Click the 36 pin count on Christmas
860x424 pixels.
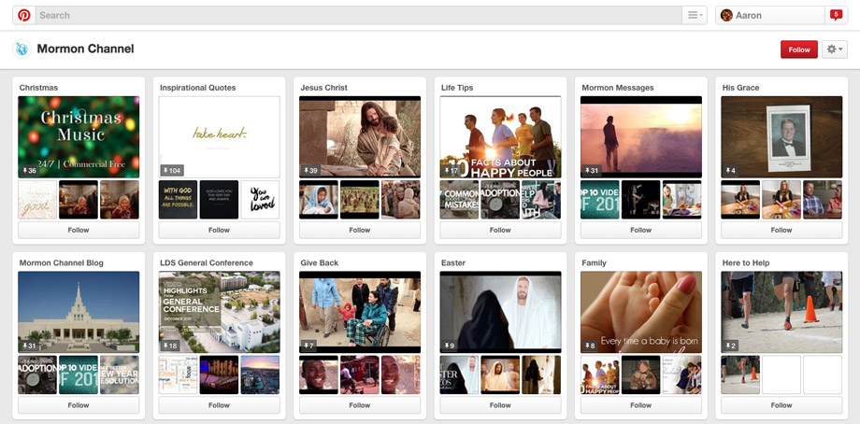coord(29,170)
